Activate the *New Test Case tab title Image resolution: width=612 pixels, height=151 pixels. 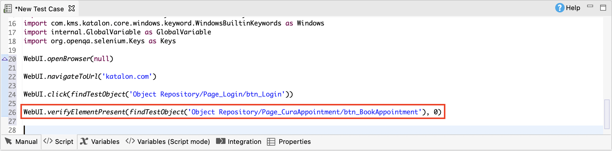pyautogui.click(x=39, y=9)
